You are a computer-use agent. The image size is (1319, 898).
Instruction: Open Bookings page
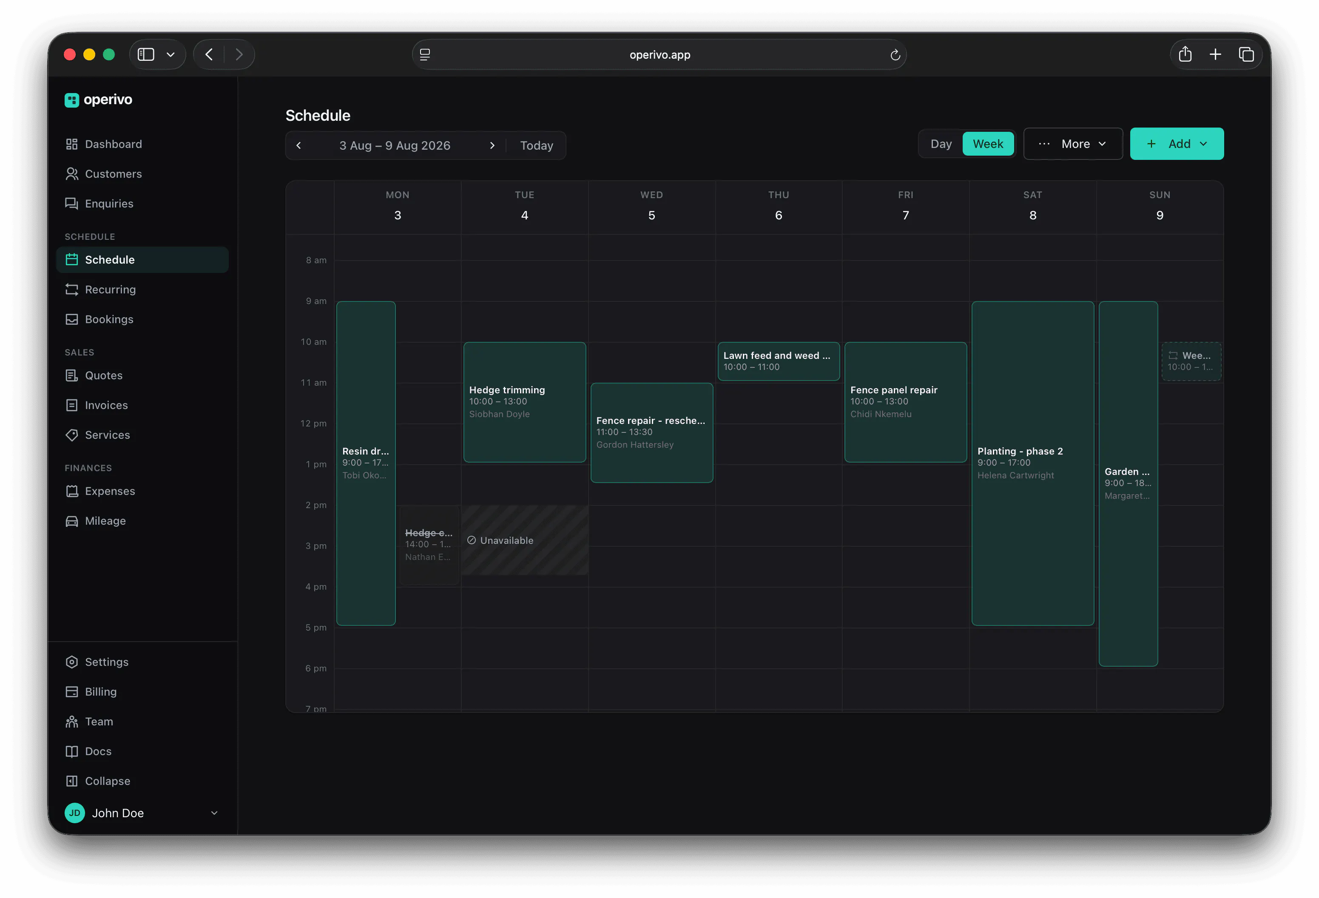click(x=142, y=319)
